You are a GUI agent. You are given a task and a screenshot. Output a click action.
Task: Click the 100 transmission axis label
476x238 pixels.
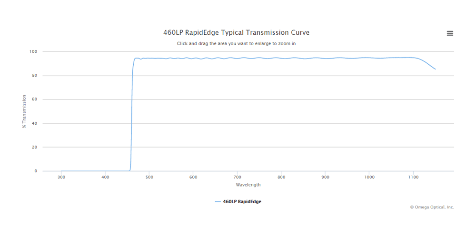pyautogui.click(x=33, y=51)
